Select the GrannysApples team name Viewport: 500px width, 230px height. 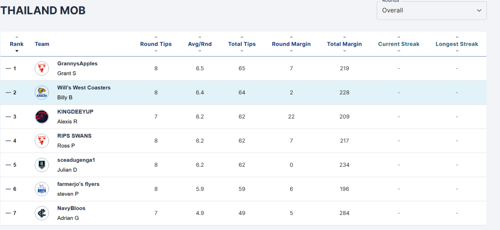click(x=77, y=64)
